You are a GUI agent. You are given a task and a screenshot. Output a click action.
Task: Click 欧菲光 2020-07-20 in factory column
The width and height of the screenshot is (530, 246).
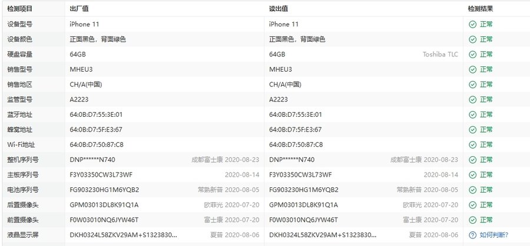(x=232, y=205)
